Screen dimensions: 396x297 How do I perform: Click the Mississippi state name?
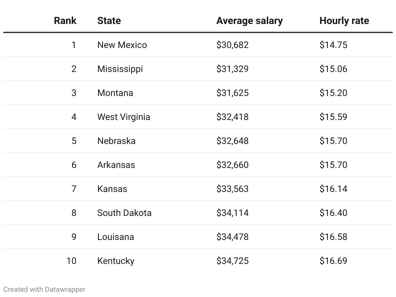pyautogui.click(x=120, y=69)
